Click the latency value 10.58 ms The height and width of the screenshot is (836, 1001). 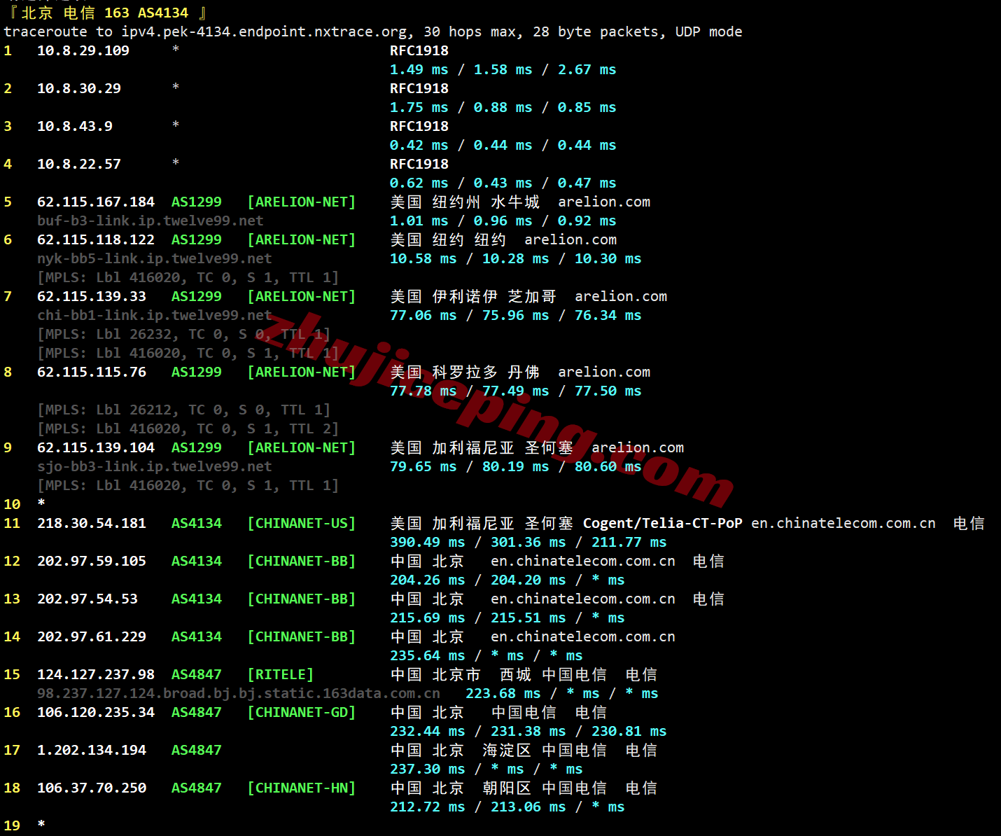pos(423,258)
